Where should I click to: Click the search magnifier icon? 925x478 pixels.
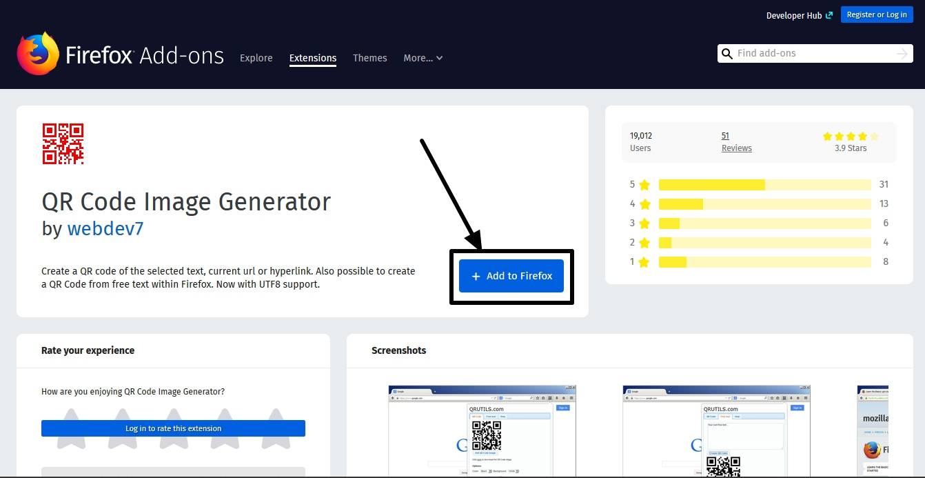726,54
